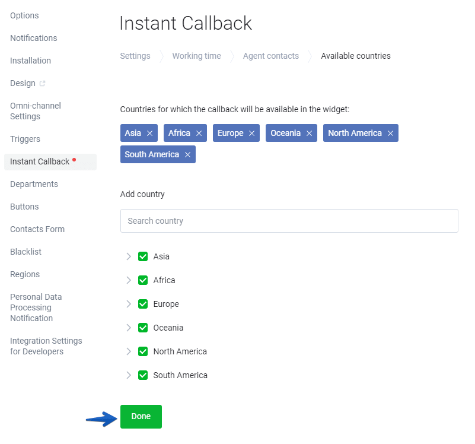The height and width of the screenshot is (444, 475).
Task: Remove the Oceania tag with its X icon
Action: tap(309, 133)
